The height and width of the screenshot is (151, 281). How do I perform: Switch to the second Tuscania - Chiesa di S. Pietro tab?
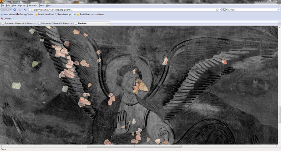[x=55, y=23]
